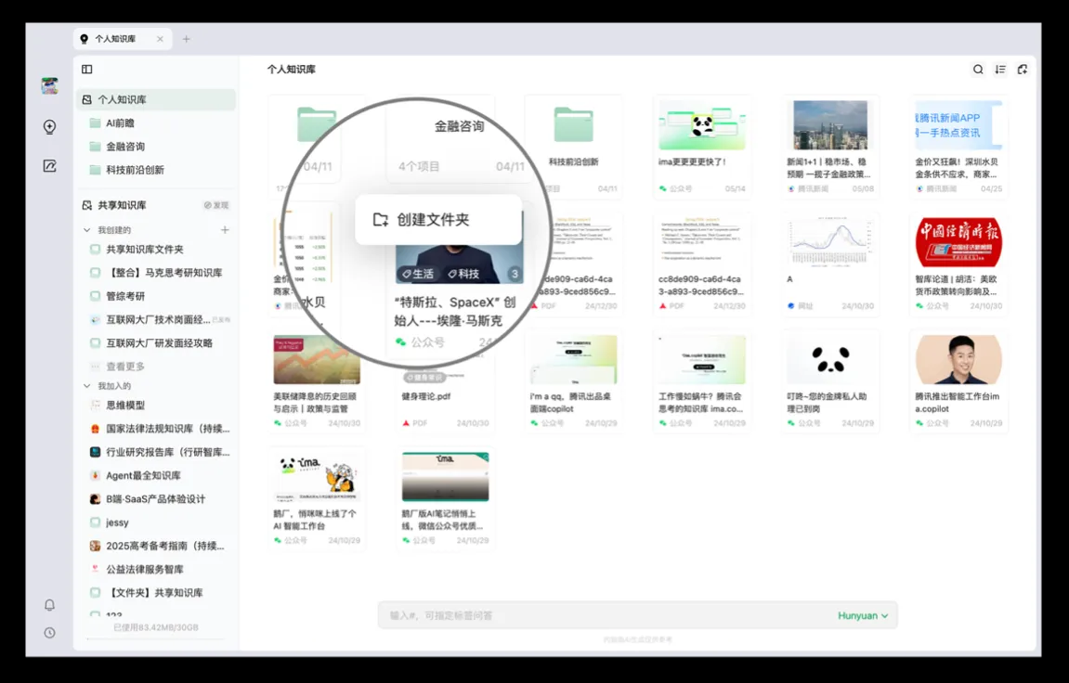The image size is (1069, 683).
Task: Open a new tab with the plus button
Action: 187,39
